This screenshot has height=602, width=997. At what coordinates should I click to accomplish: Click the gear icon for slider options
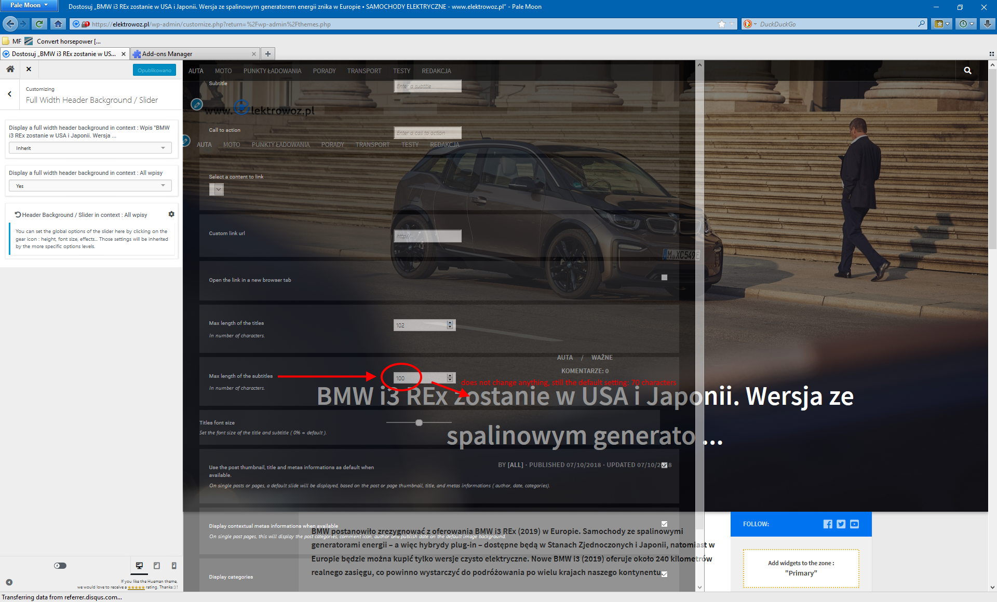(171, 214)
